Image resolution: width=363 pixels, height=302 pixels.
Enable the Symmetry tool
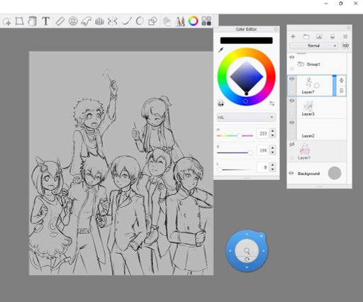pos(113,21)
